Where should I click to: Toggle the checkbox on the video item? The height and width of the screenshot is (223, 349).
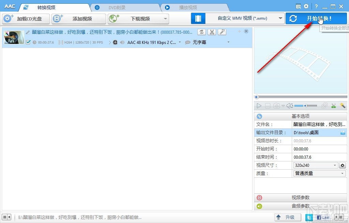pos(28,42)
